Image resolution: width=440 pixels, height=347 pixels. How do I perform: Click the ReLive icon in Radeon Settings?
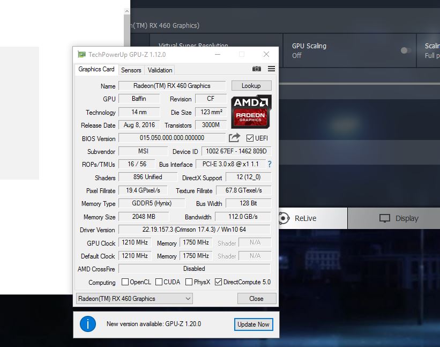click(x=284, y=218)
